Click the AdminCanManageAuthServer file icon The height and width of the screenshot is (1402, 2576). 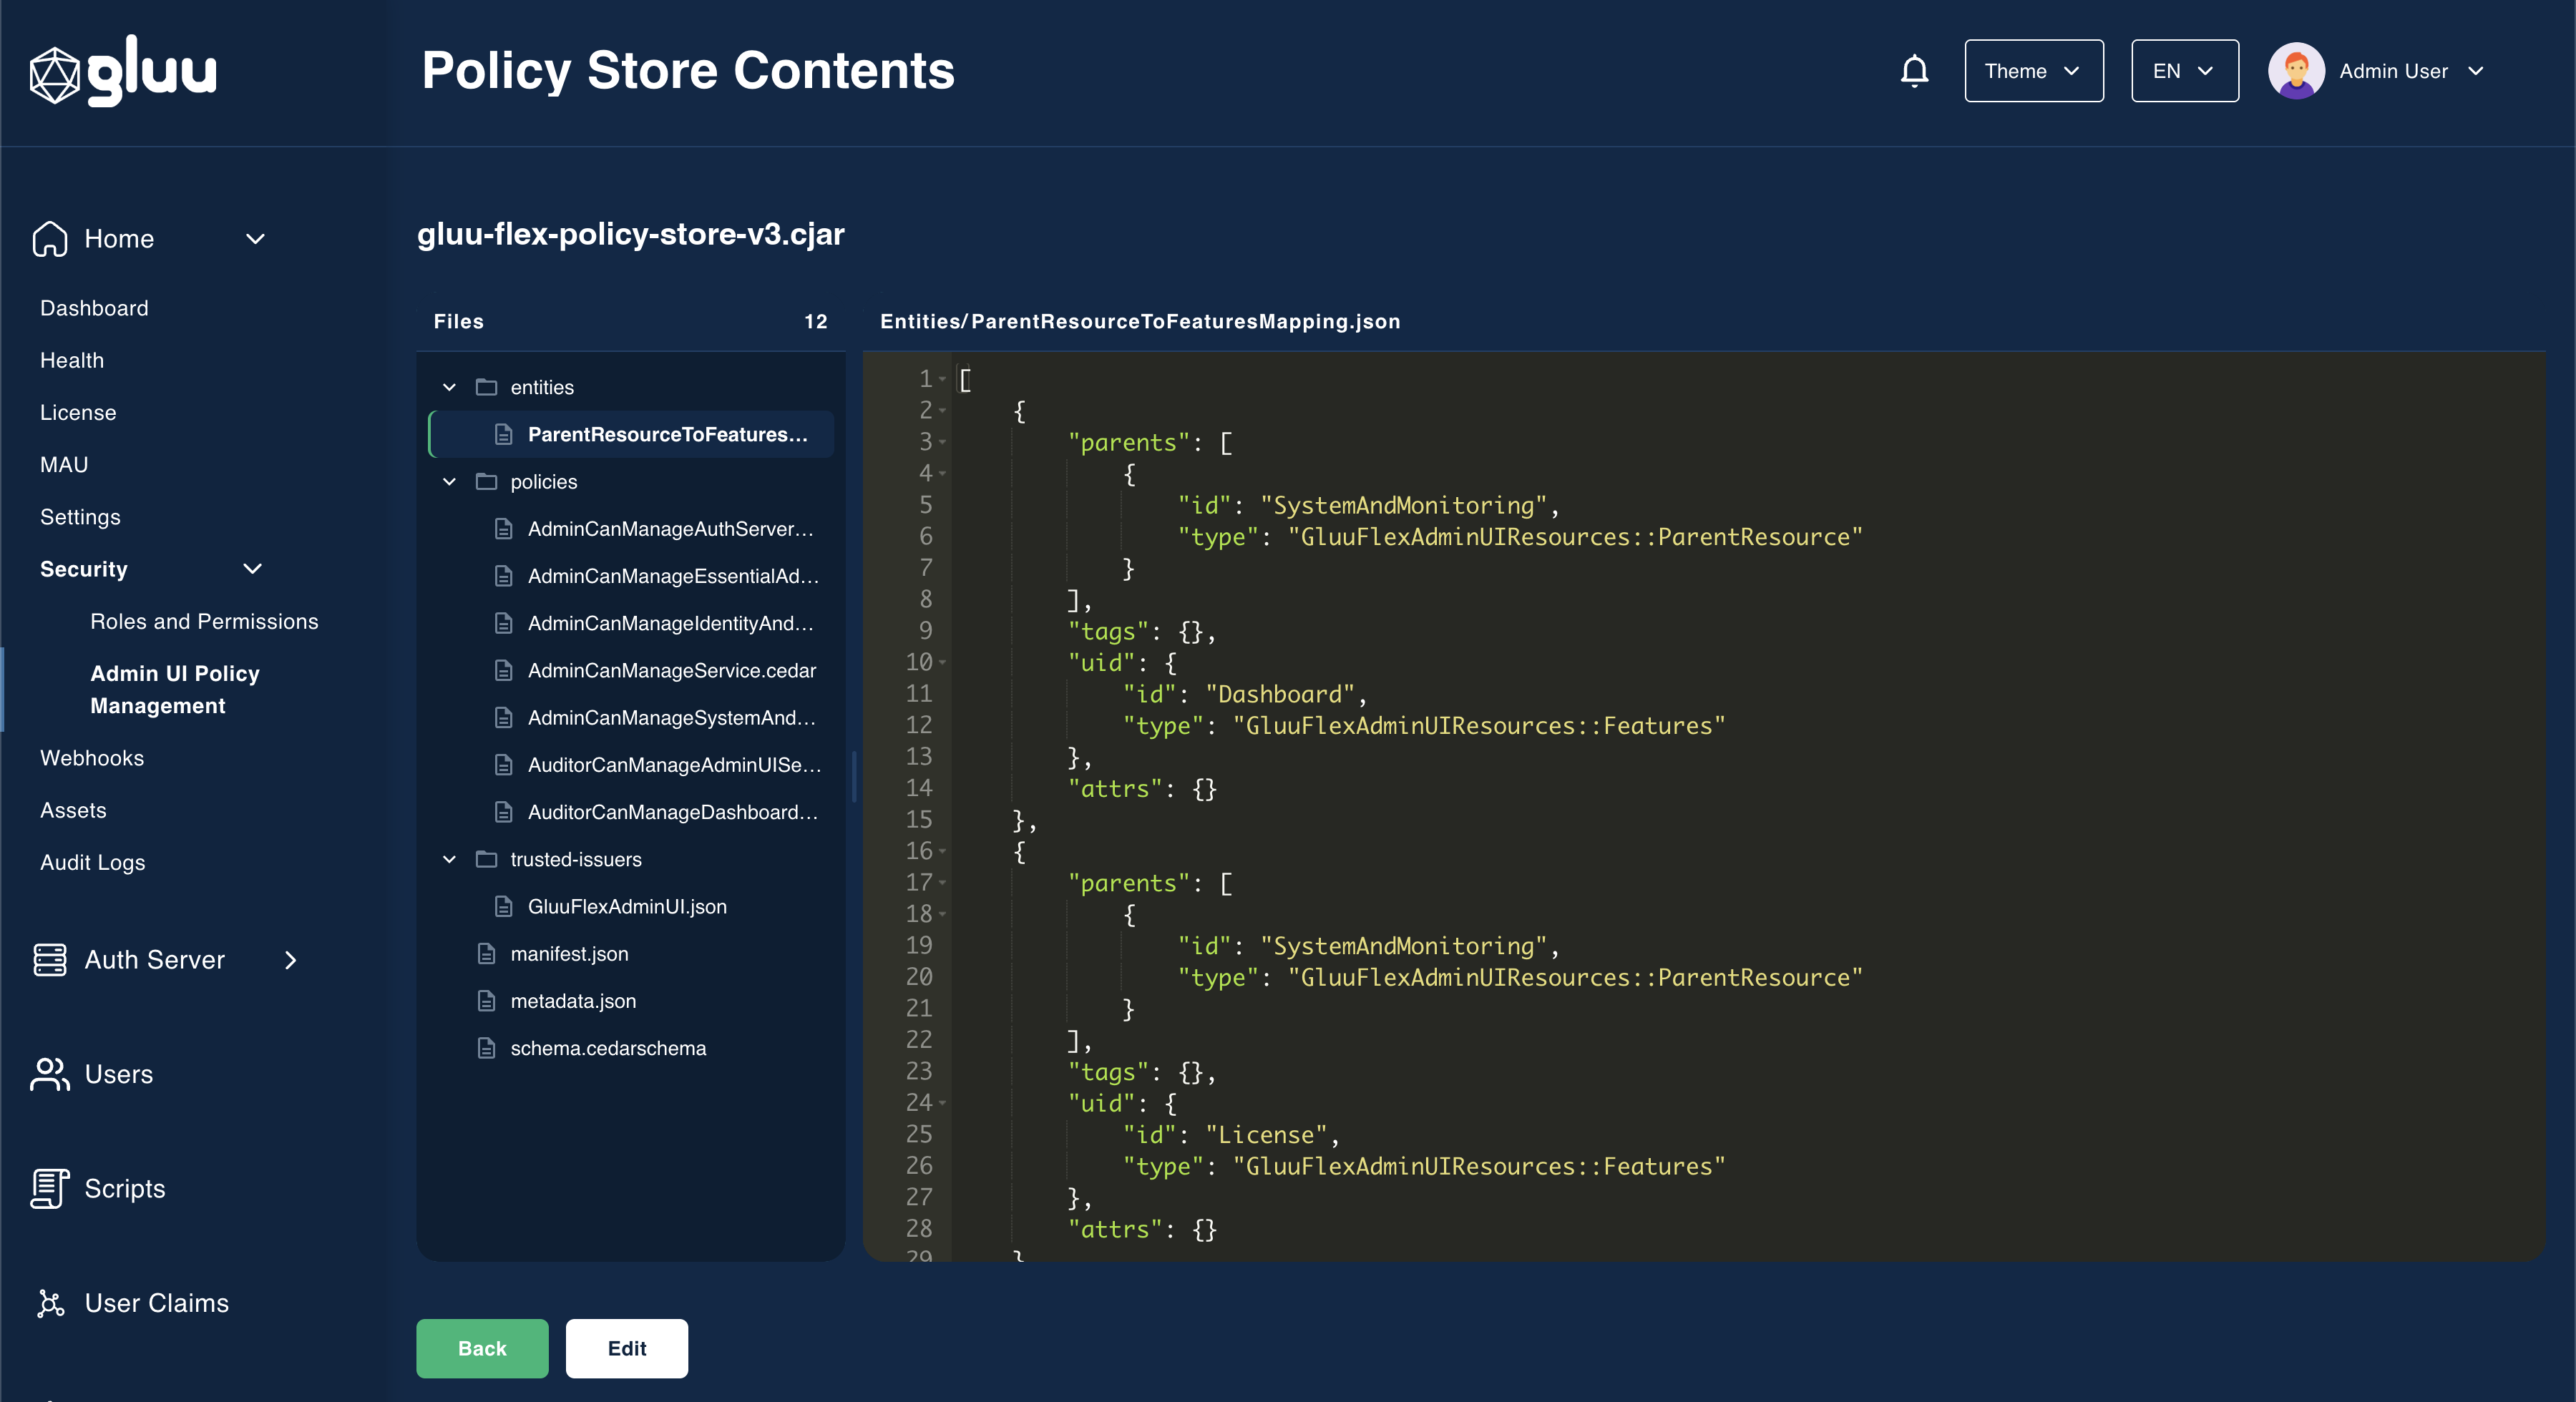504,529
